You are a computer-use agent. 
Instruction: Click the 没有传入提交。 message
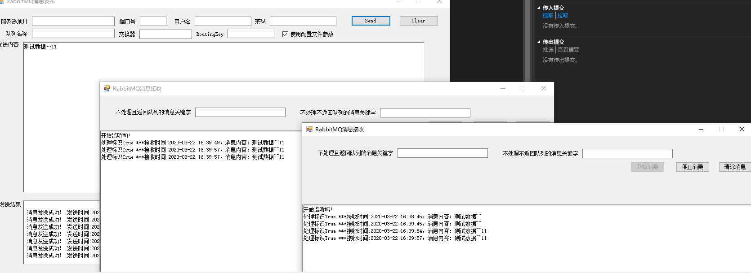click(561, 26)
